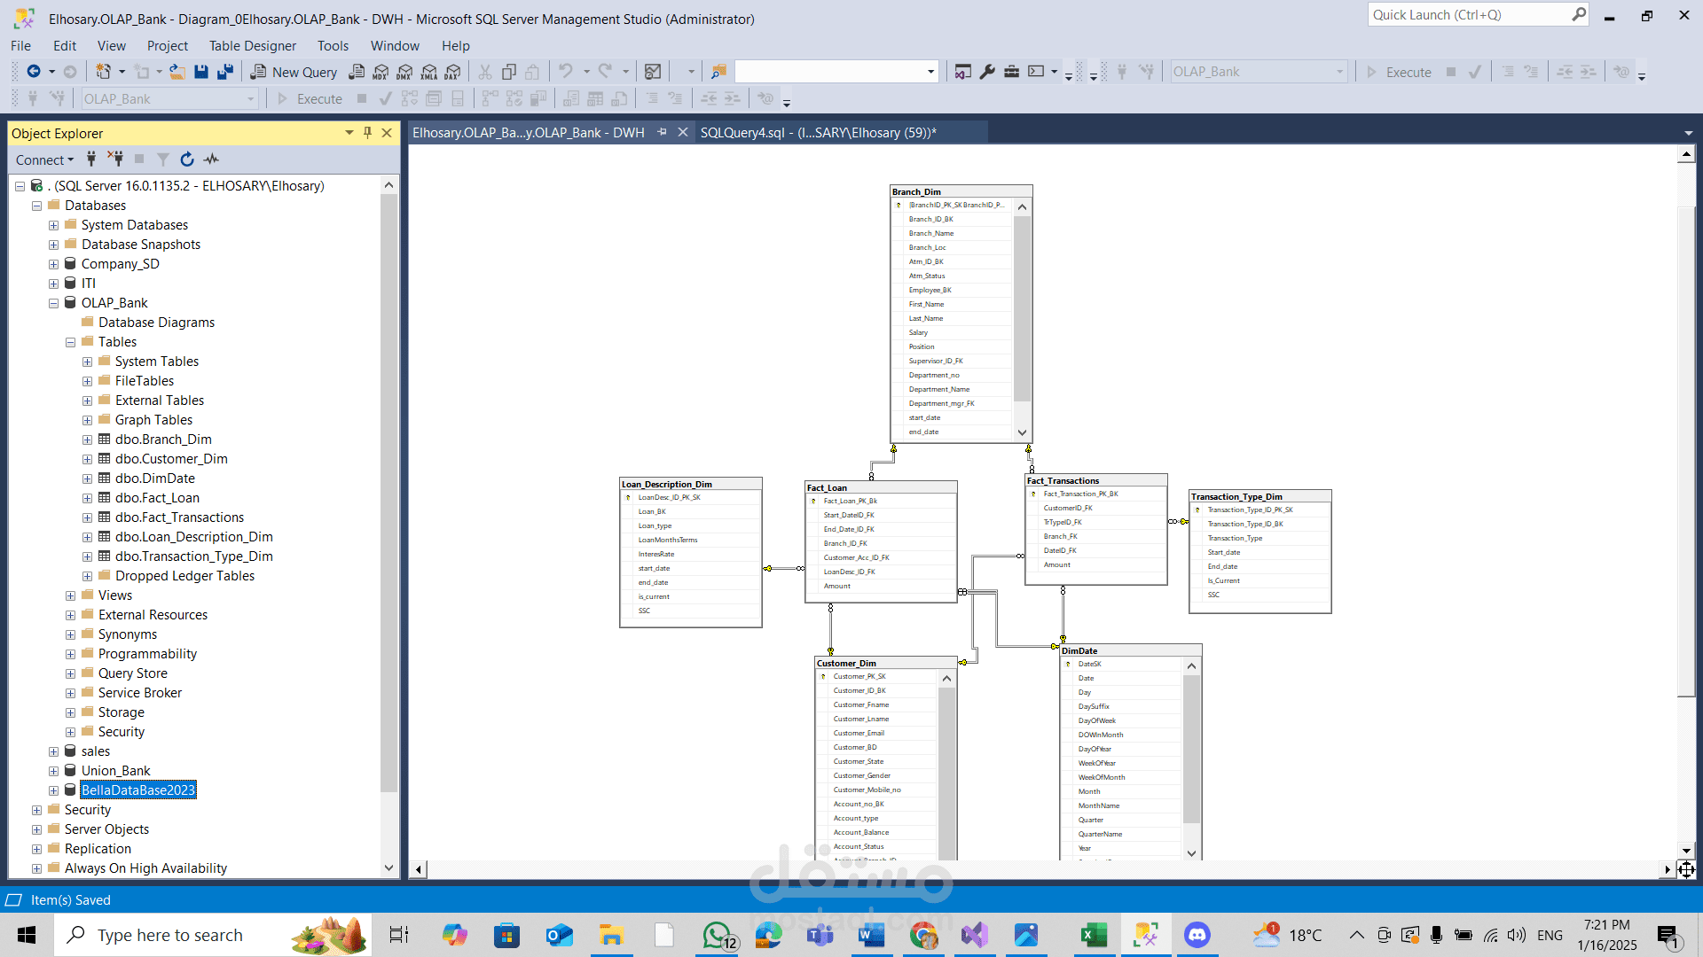Click the Open File folder icon

[177, 72]
